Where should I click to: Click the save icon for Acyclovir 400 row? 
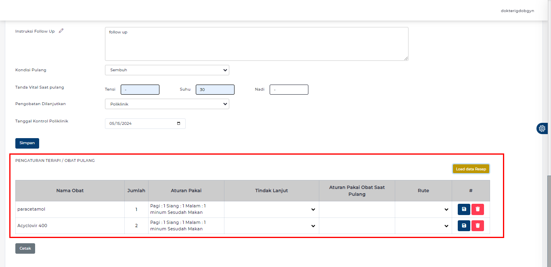[464, 226]
